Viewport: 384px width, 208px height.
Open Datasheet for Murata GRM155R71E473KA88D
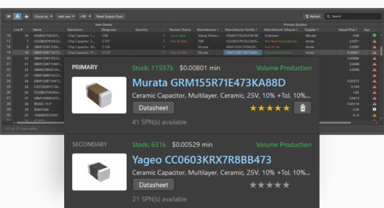pos(153,108)
